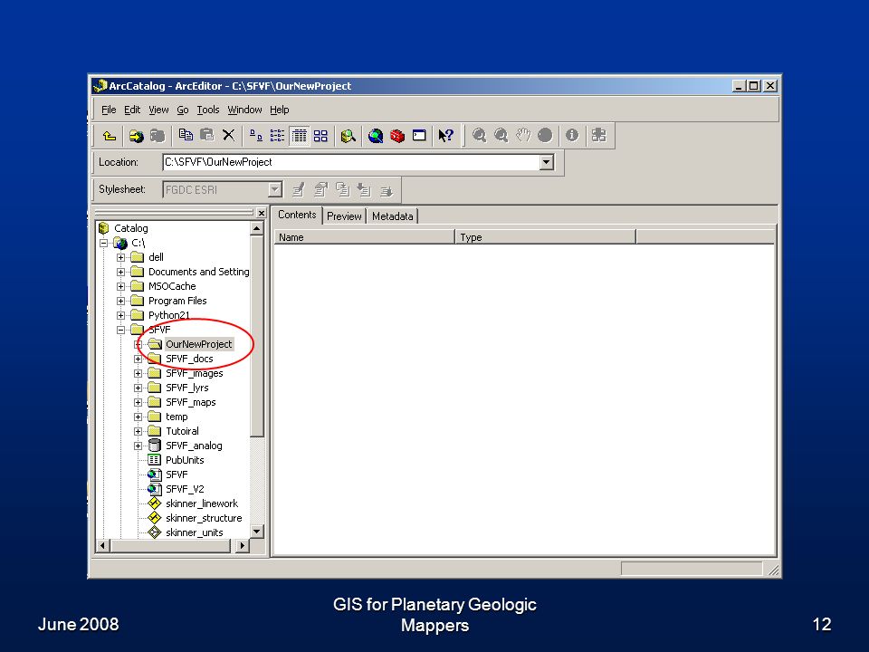Switch to Large Icons view
869x652 pixels.
pyautogui.click(x=255, y=135)
